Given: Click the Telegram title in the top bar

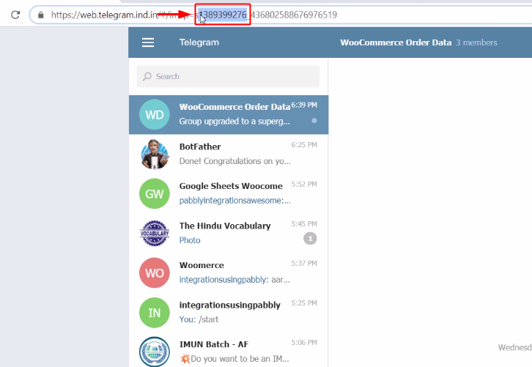Looking at the screenshot, I should (199, 42).
